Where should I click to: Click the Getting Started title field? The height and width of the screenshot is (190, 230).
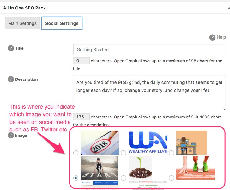click(150, 50)
